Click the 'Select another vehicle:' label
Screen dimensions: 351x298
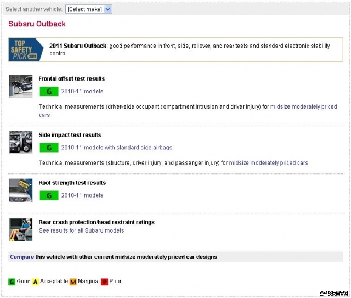tap(34, 9)
